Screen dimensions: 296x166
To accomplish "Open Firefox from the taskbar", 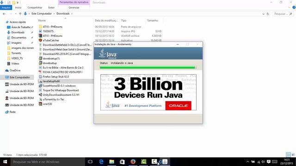I will click(133, 162).
